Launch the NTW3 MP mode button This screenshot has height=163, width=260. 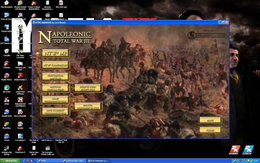55,53
